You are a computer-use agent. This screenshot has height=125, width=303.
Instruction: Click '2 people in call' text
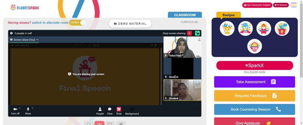(23, 33)
